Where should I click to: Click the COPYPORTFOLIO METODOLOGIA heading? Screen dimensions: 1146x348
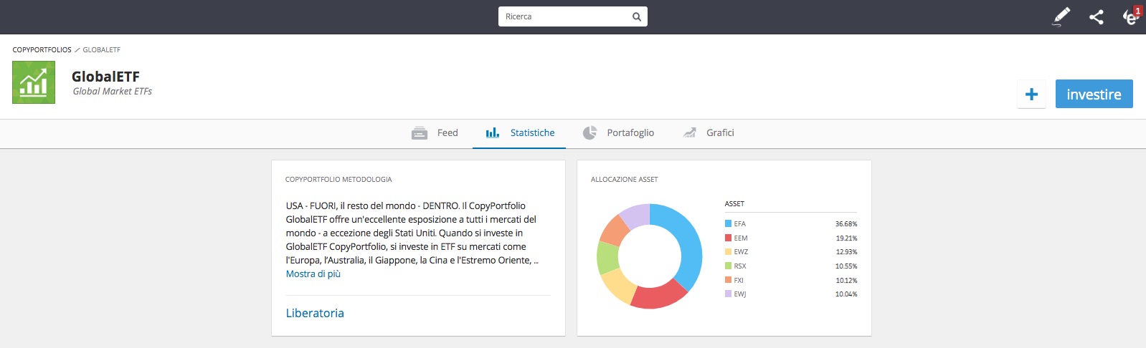point(338,180)
